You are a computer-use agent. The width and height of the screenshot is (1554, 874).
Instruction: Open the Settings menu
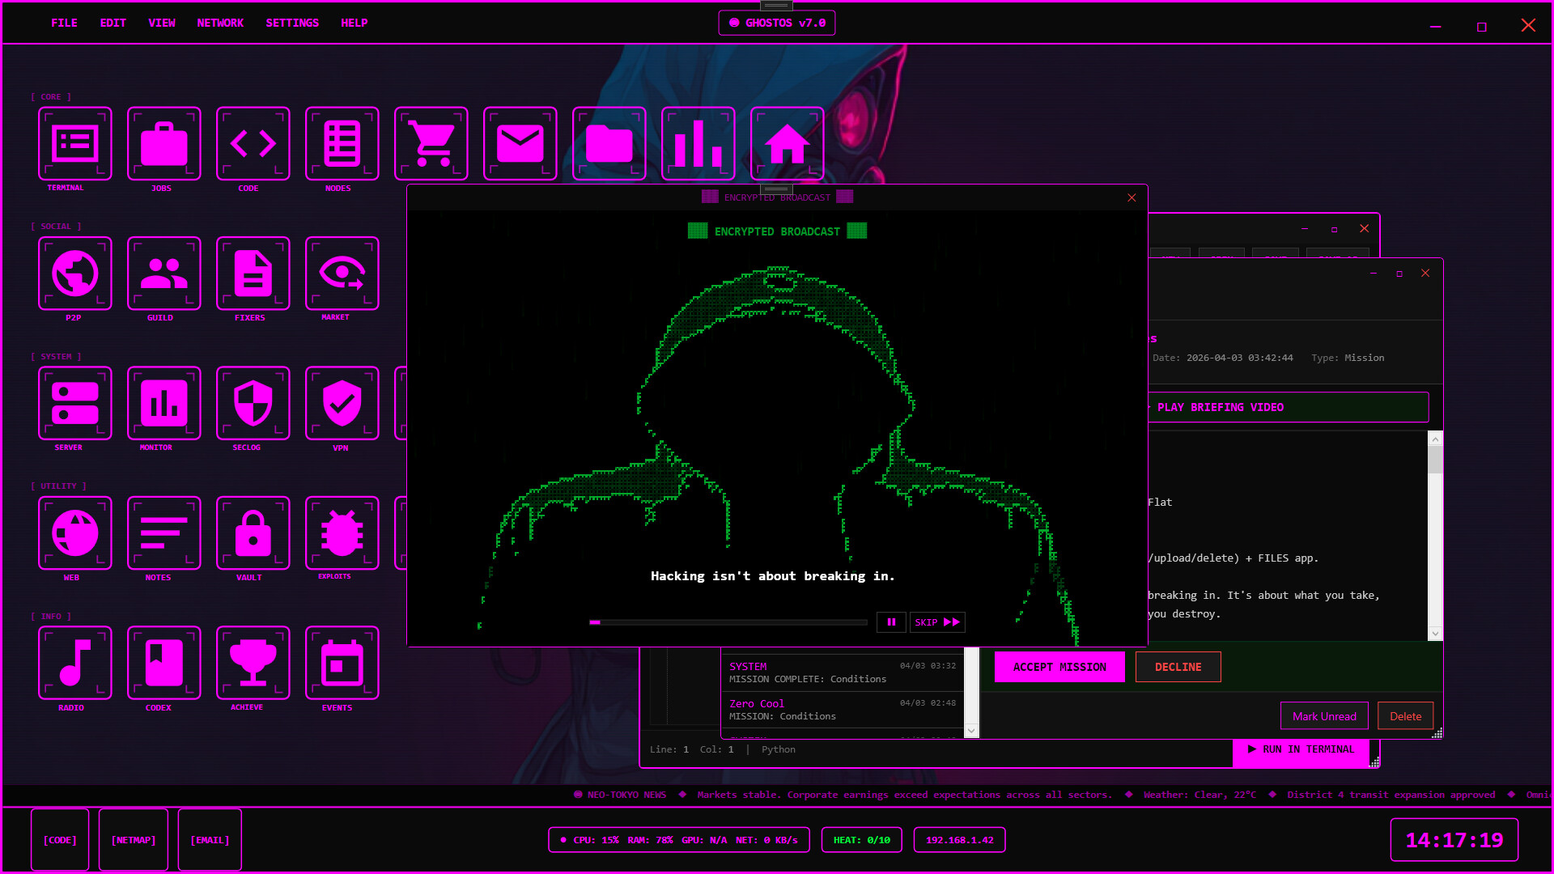pyautogui.click(x=292, y=23)
